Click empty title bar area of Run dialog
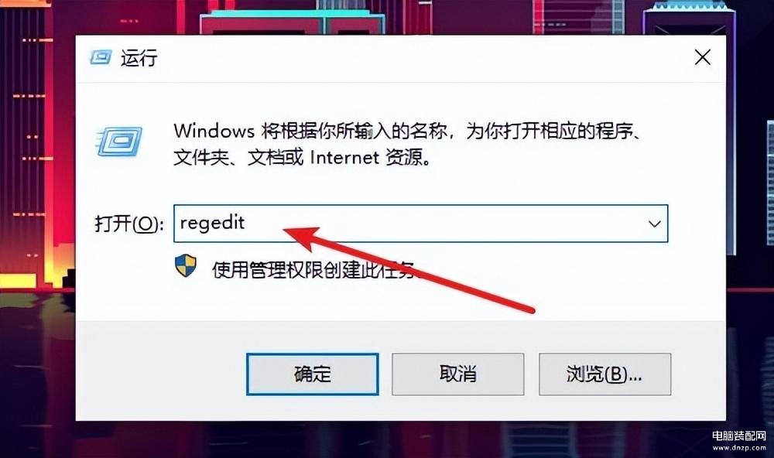 coord(420,58)
